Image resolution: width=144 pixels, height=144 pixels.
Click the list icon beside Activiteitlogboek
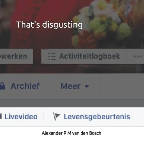pyautogui.click(x=52, y=56)
